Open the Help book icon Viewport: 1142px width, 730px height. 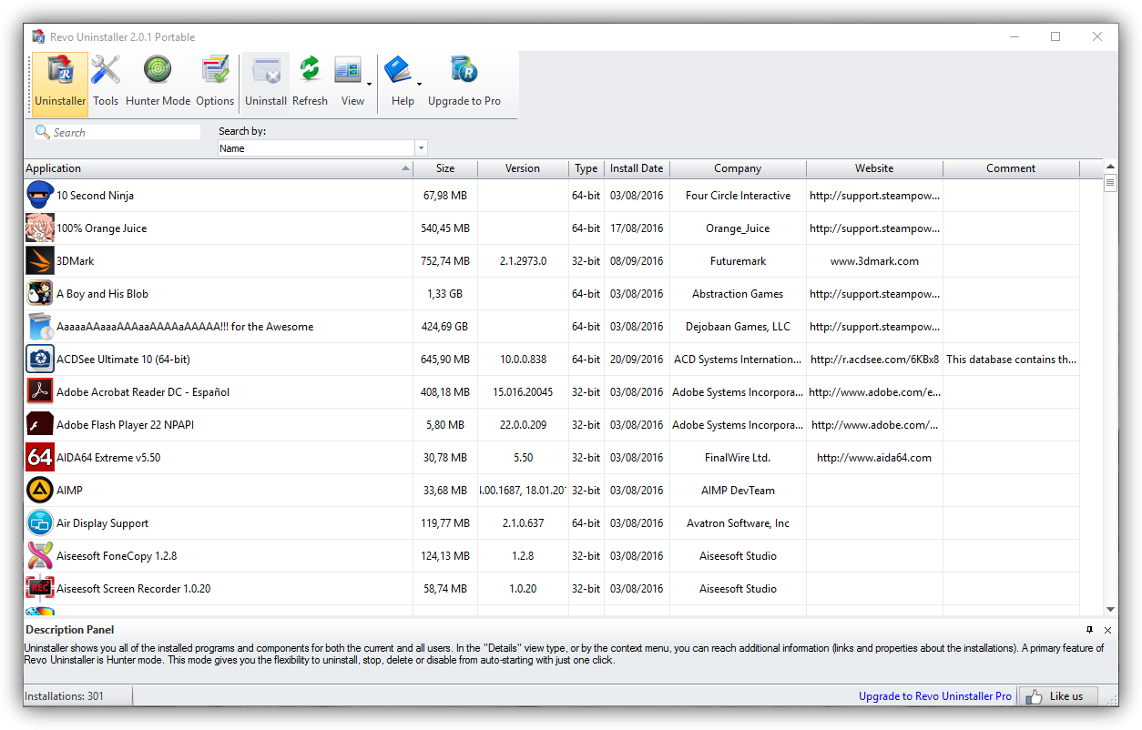(x=398, y=71)
